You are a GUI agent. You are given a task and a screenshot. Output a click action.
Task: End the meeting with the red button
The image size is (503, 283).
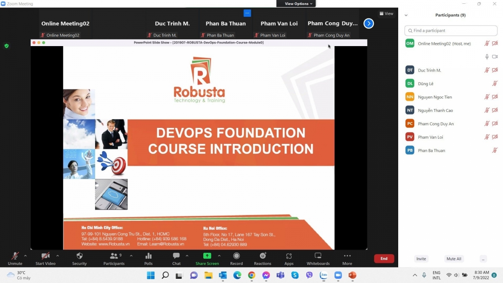(384, 259)
